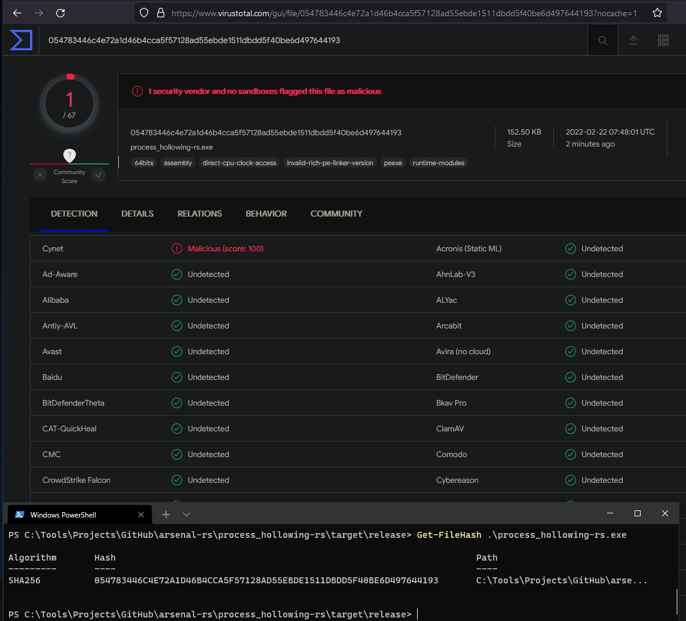Reload the VirusTotal page
Image resolution: width=686 pixels, height=621 pixels.
[60, 13]
